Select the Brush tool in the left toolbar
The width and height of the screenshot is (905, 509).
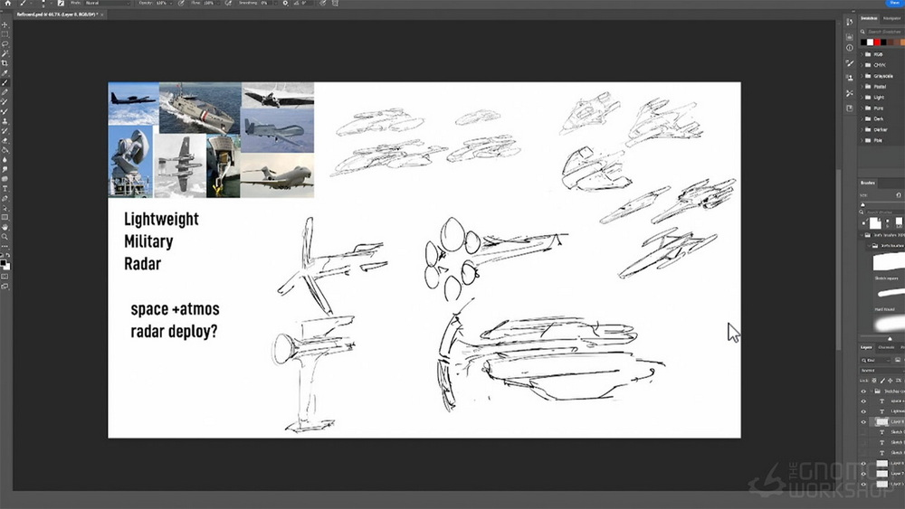click(x=5, y=83)
